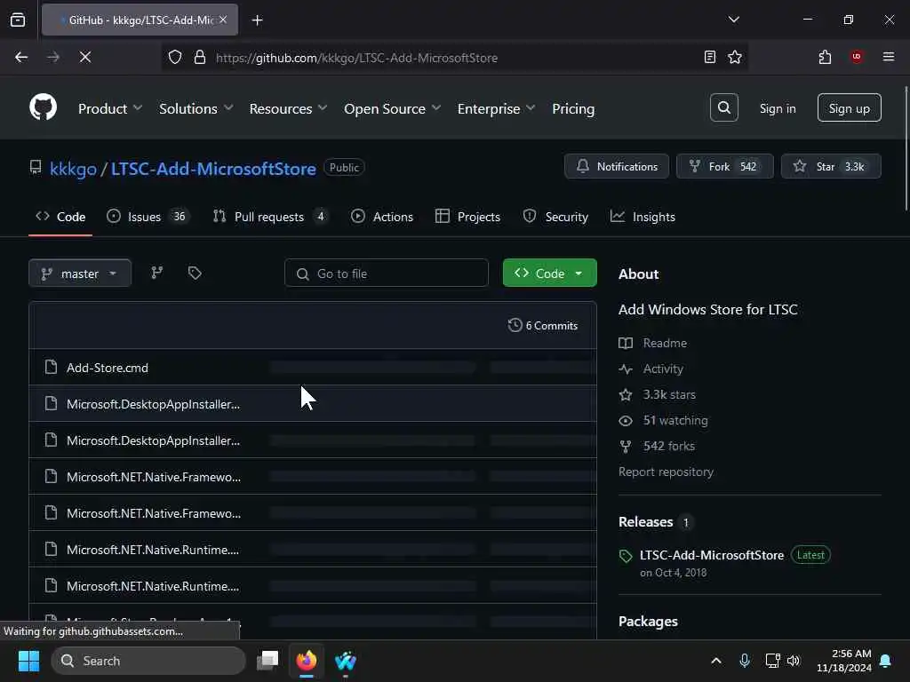Bookmark page with star icon
The width and height of the screenshot is (910, 682).
(735, 57)
